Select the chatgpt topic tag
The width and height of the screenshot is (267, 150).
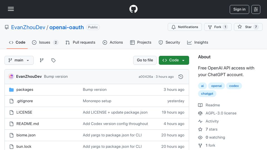point(207,94)
